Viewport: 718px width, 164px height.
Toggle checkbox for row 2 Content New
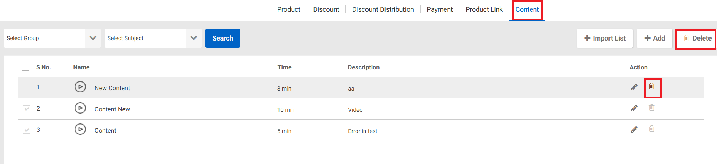[x=27, y=109]
